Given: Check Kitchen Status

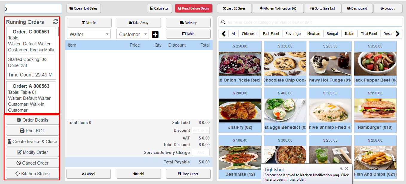Looking at the screenshot, I should (33, 174).
